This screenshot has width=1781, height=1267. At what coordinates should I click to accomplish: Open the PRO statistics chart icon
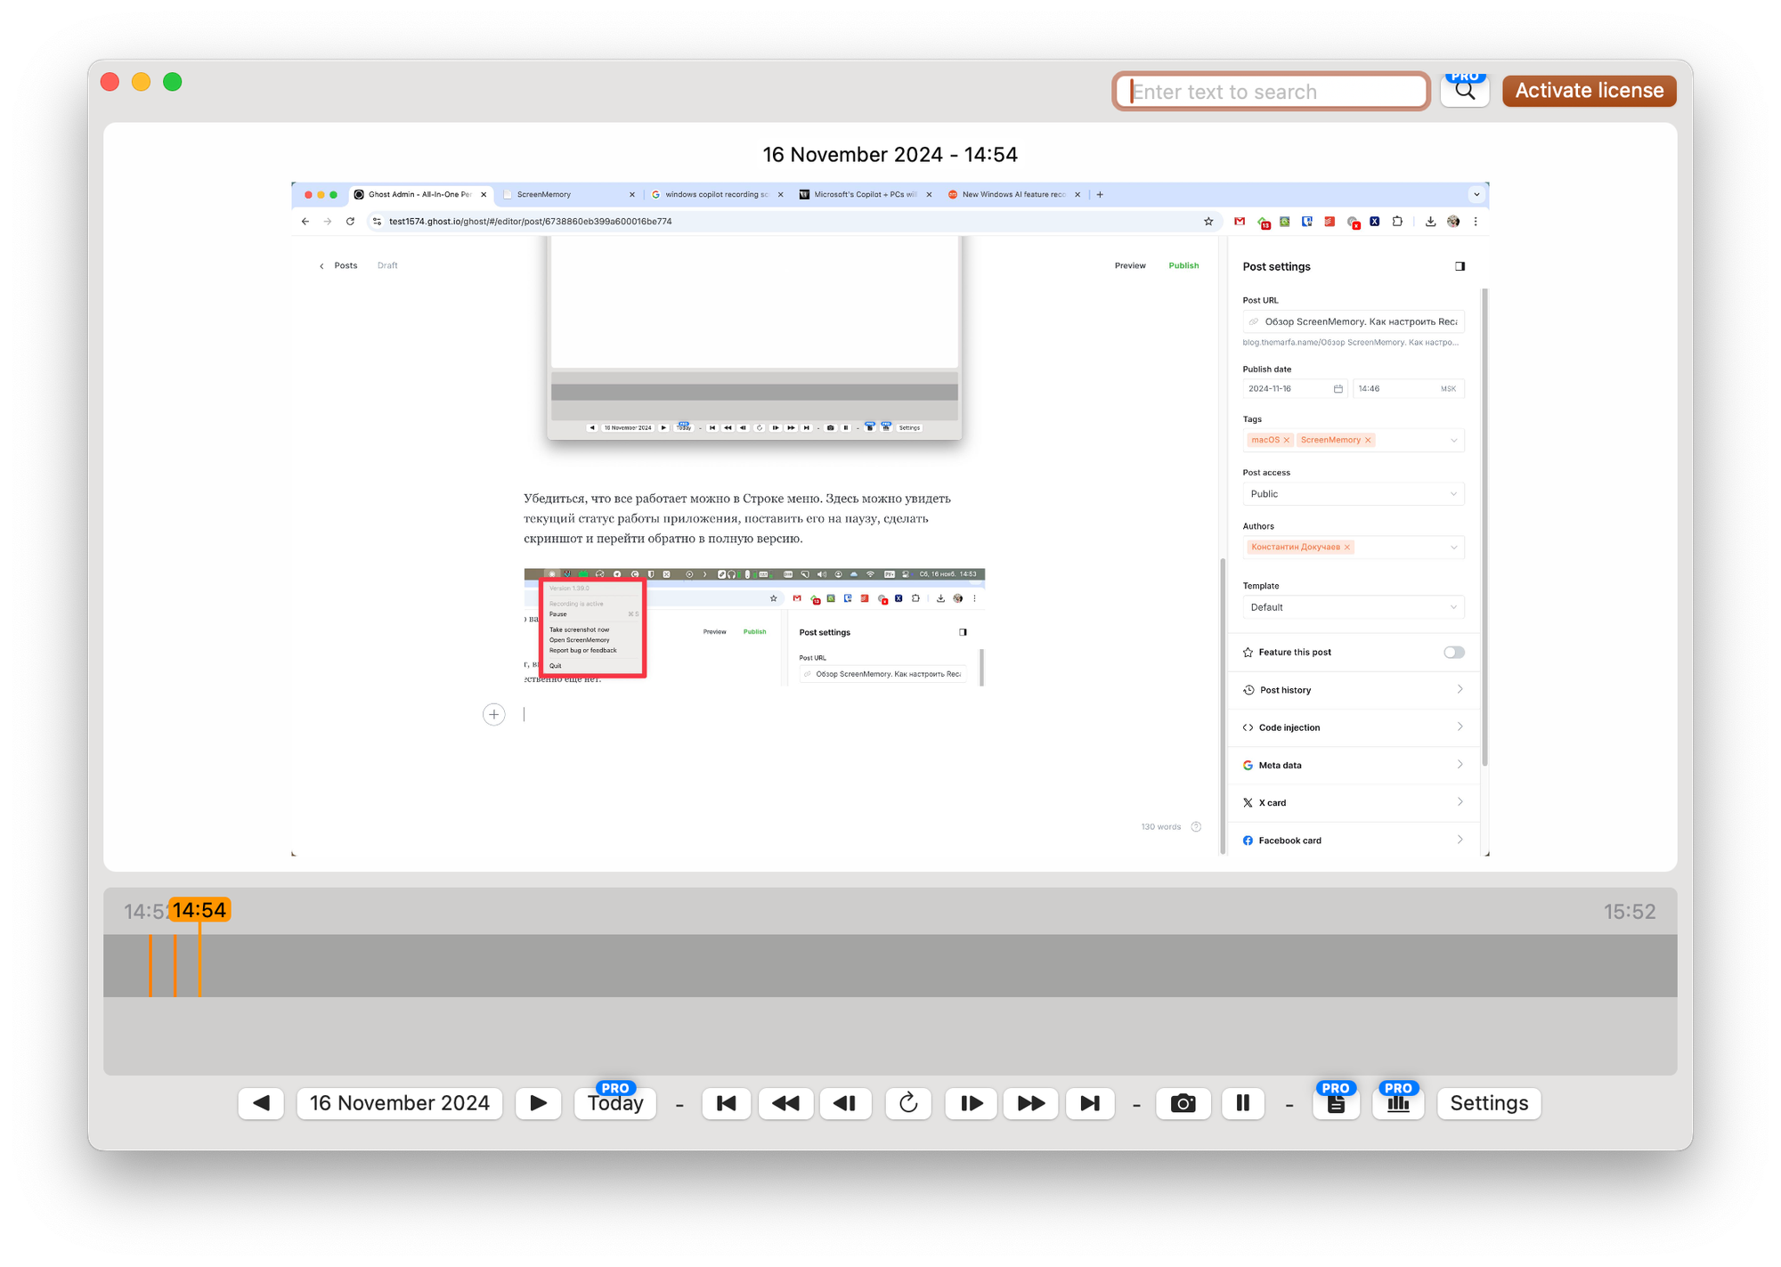[1398, 1103]
